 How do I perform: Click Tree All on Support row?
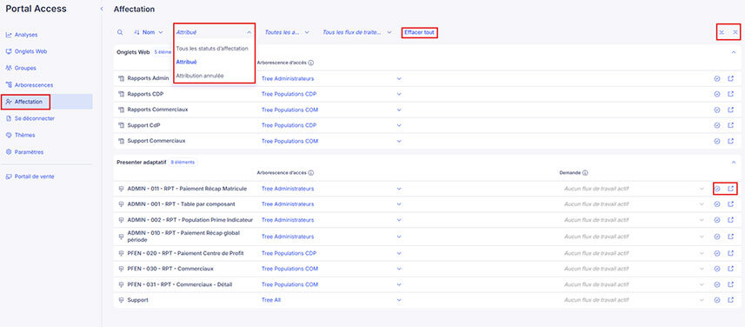271,300
